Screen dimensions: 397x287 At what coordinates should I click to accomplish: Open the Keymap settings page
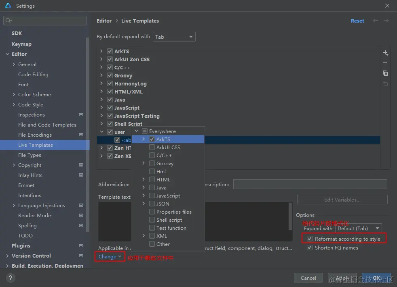[x=21, y=44]
